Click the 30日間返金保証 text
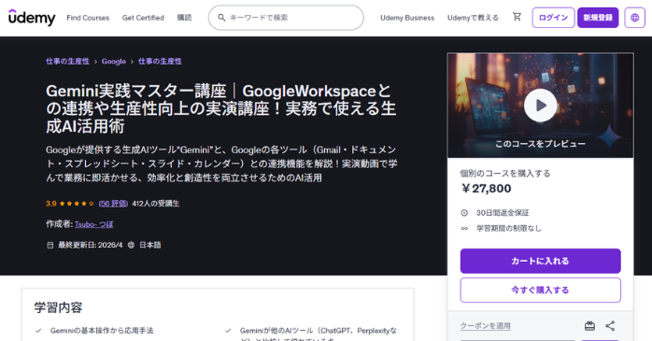This screenshot has width=652, height=341. tap(503, 213)
